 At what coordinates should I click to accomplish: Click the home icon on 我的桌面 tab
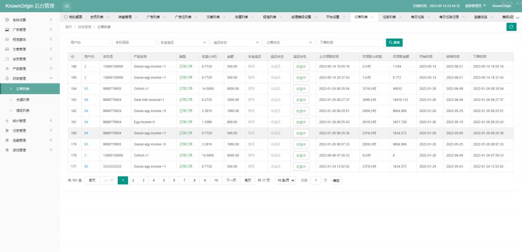pyautogui.click(x=66, y=17)
